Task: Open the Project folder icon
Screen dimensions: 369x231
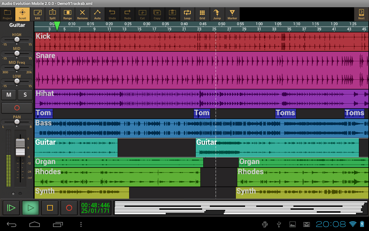Action: coord(7,14)
